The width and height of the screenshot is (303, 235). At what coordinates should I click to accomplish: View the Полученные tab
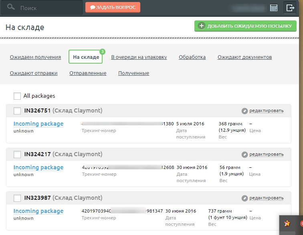click(x=133, y=73)
